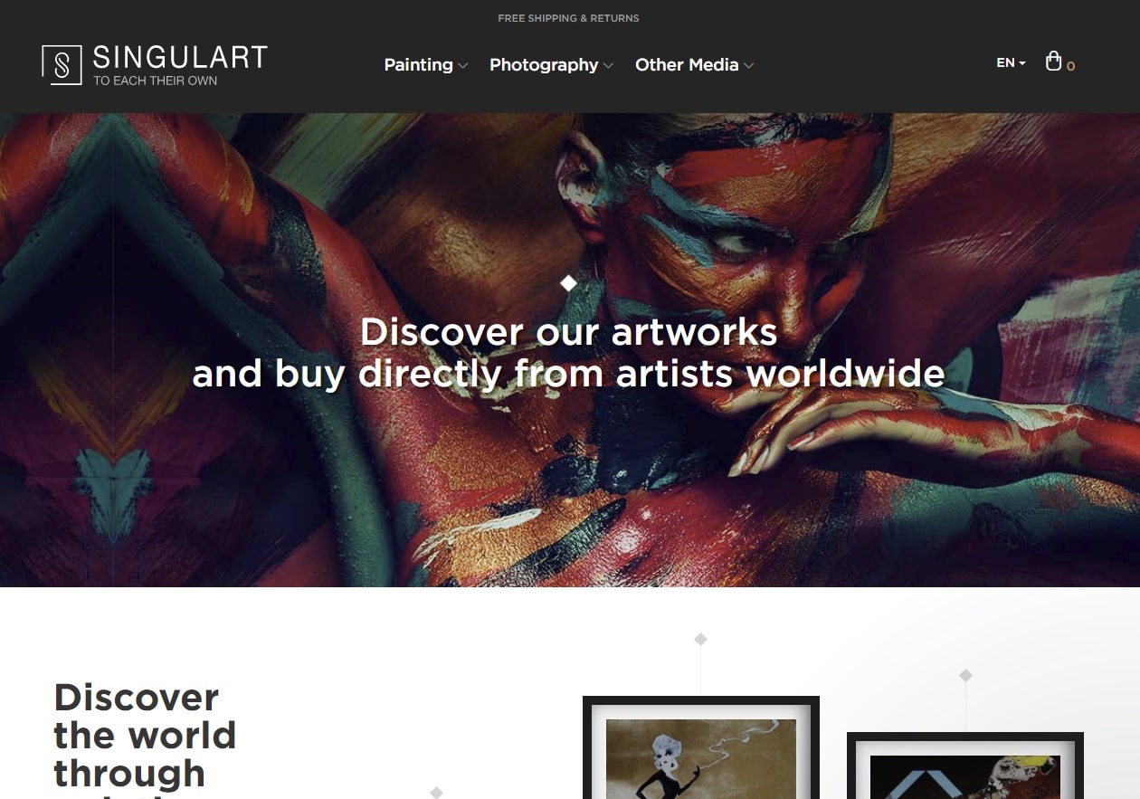This screenshot has width=1140, height=799.
Task: Click the Singulart S logo icon
Action: [62, 65]
